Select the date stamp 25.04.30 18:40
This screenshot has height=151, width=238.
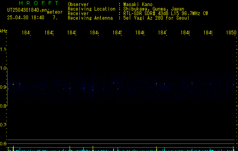coord(26,17)
